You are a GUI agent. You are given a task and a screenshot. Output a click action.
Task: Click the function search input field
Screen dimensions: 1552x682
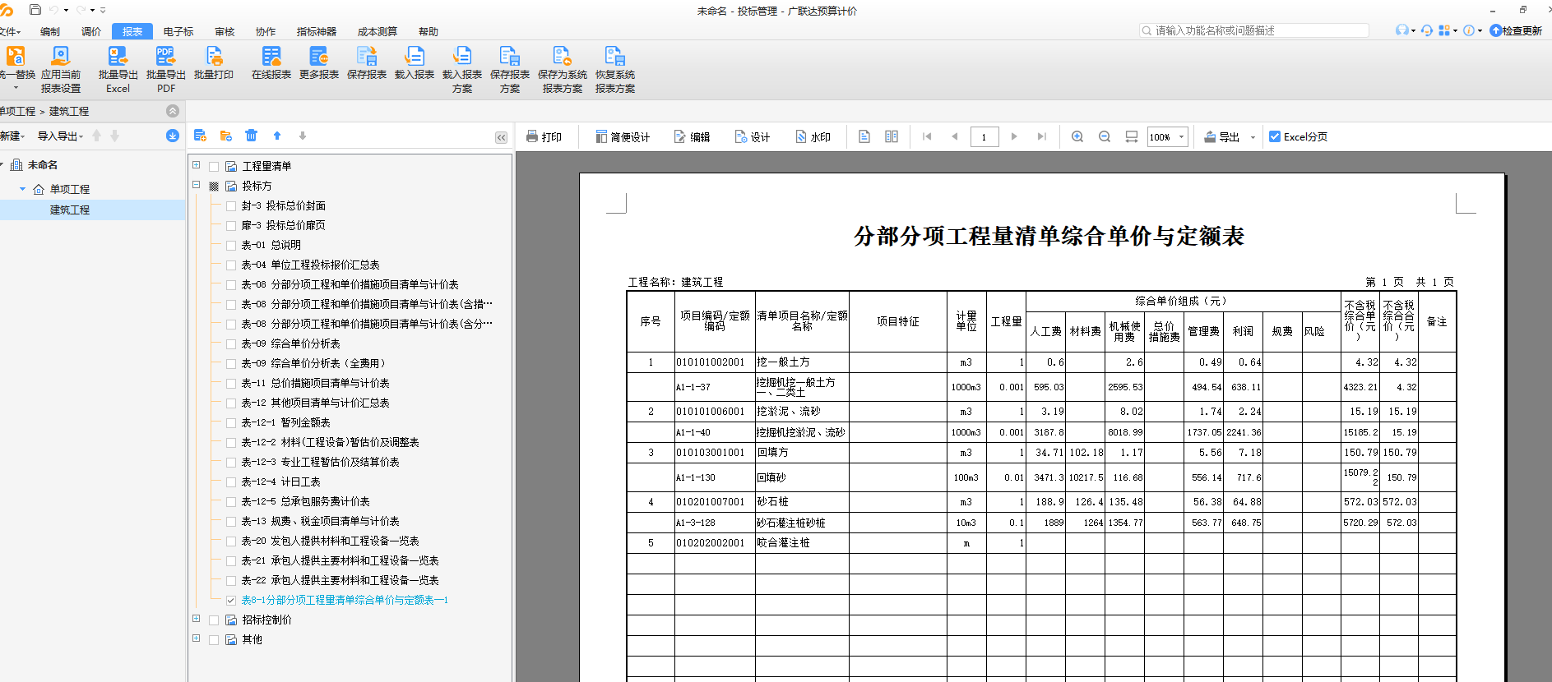point(1254,30)
